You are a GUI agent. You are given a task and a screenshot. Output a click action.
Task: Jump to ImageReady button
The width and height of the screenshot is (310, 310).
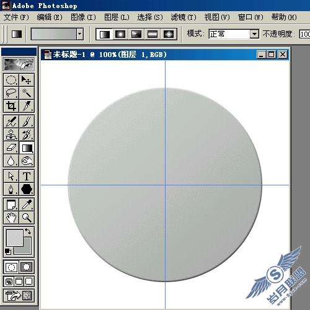[19, 295]
